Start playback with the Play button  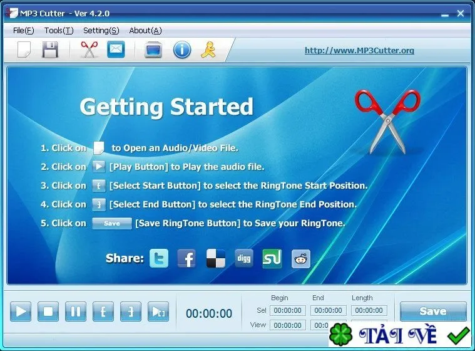pos(21,312)
